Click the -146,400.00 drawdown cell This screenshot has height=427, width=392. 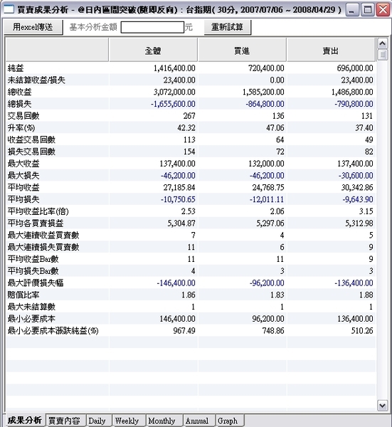[176, 283]
